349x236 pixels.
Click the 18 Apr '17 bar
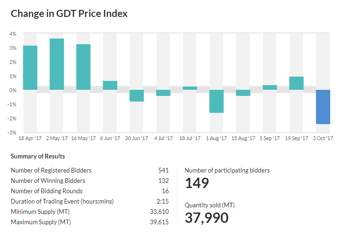(x=30, y=68)
